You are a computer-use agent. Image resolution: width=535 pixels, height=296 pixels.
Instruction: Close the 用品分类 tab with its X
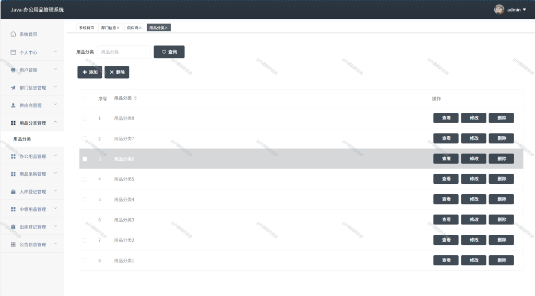coord(166,28)
